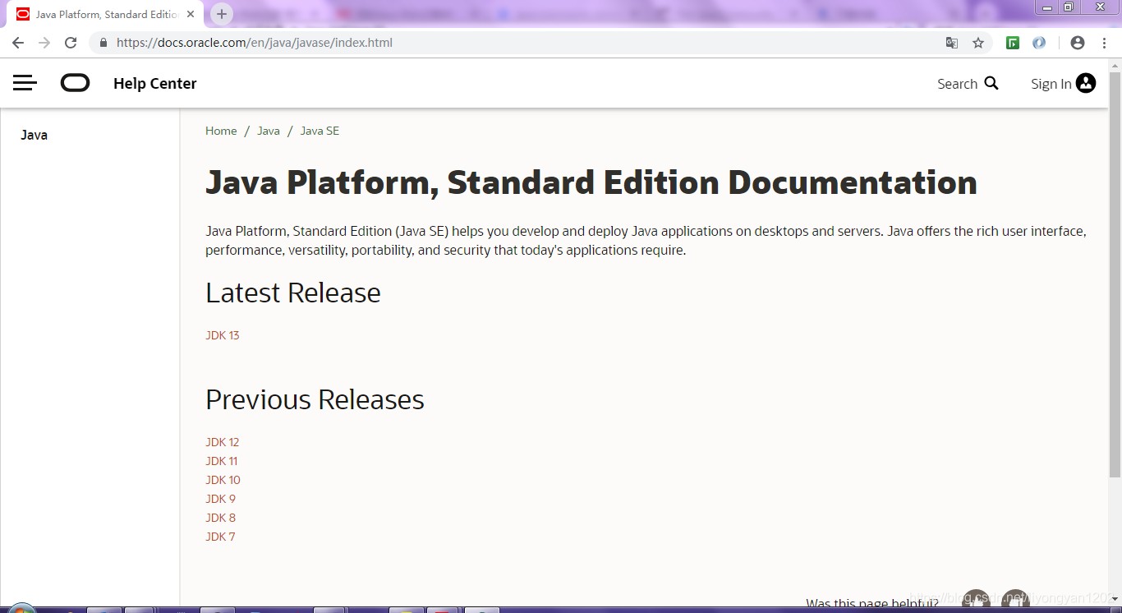Click the page title heading
This screenshot has height=613, width=1122.
coord(591,182)
